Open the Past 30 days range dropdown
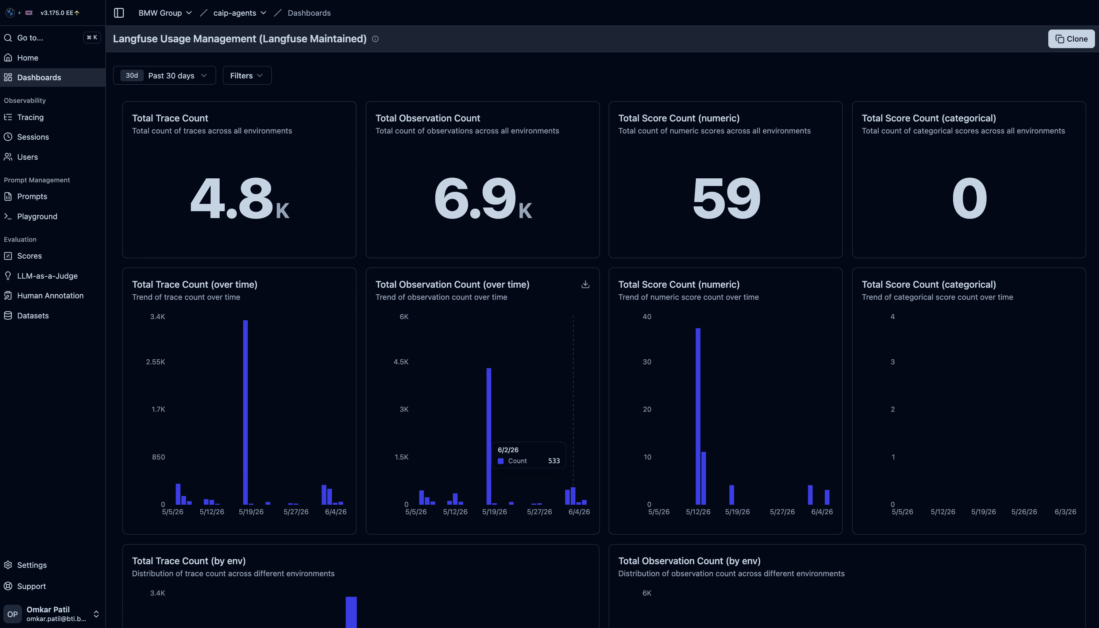Screen dimensions: 1099x628 165,75
